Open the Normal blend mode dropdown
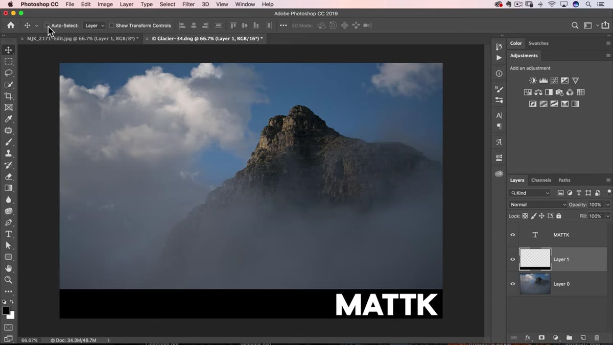Viewport: 613px width, 345px height. click(538, 205)
